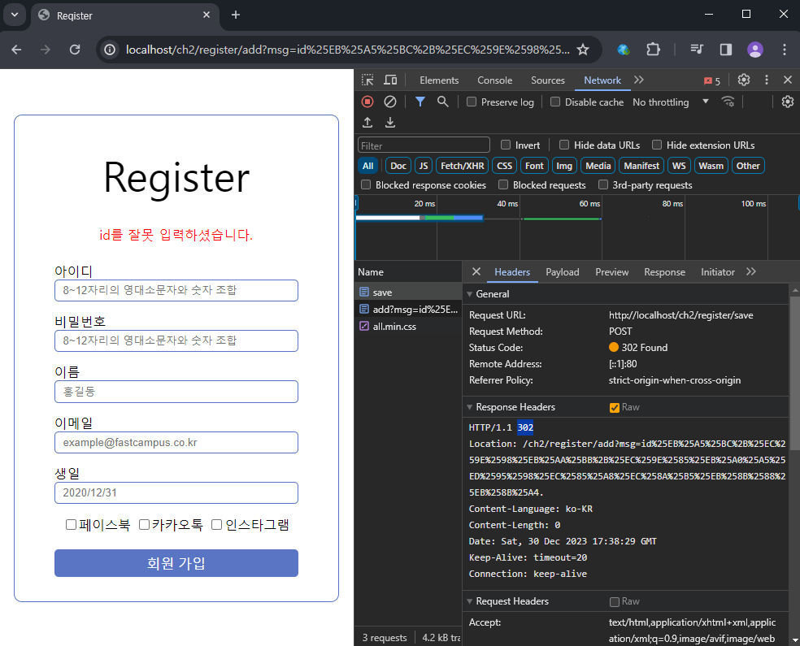The image size is (800, 646).
Task: Switch to the Sources tab
Action: 547,80
